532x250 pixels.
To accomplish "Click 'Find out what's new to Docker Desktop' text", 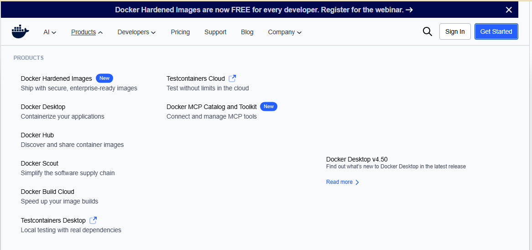I will (396, 167).
